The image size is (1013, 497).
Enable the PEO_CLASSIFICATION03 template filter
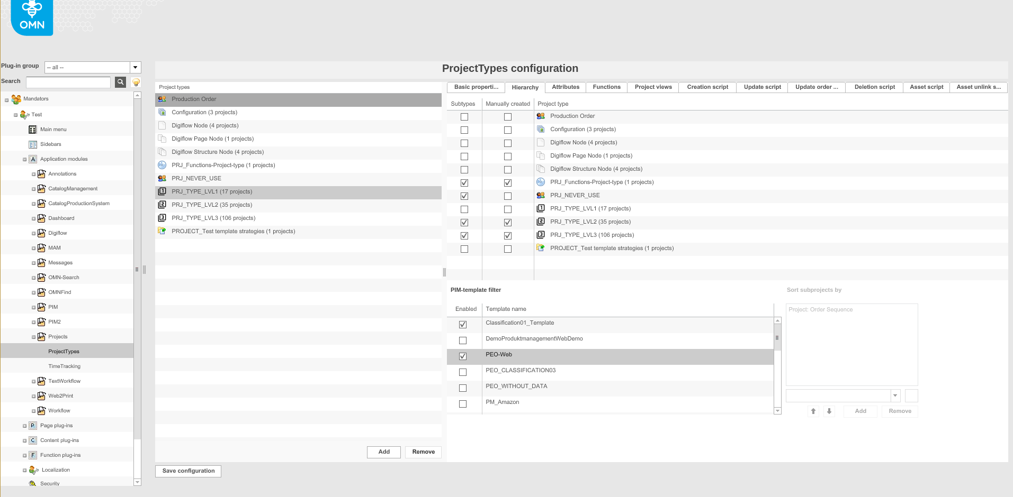point(463,372)
